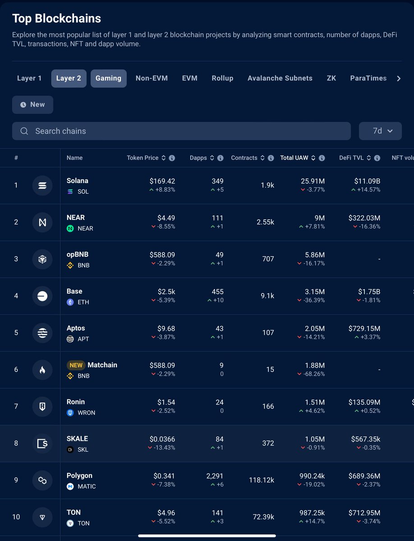Select the ParaTimes tab
Image resolution: width=414 pixels, height=541 pixels.
(x=368, y=78)
